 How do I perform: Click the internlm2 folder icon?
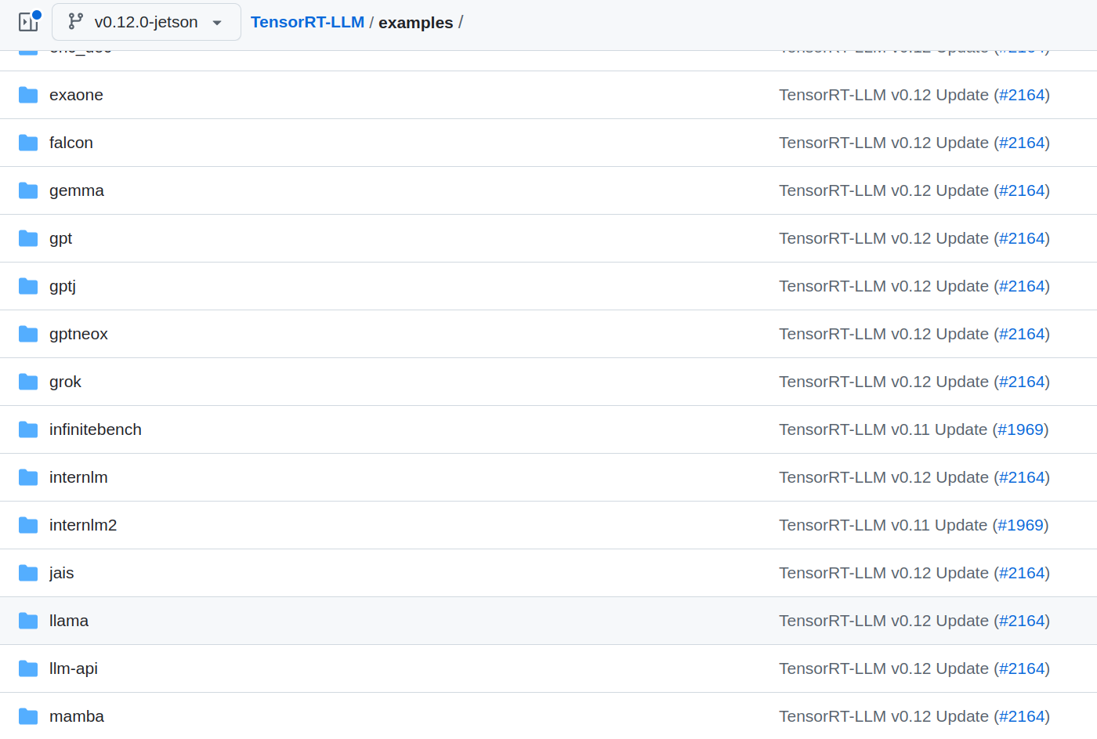[28, 525]
